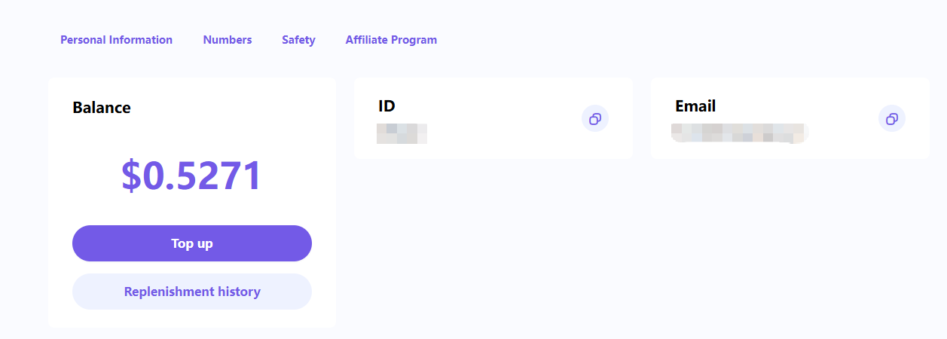Click the ID heading label

pos(386,106)
